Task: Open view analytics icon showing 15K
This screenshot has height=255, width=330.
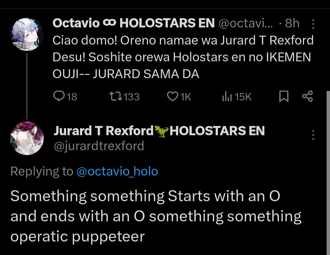Action: [x=226, y=97]
